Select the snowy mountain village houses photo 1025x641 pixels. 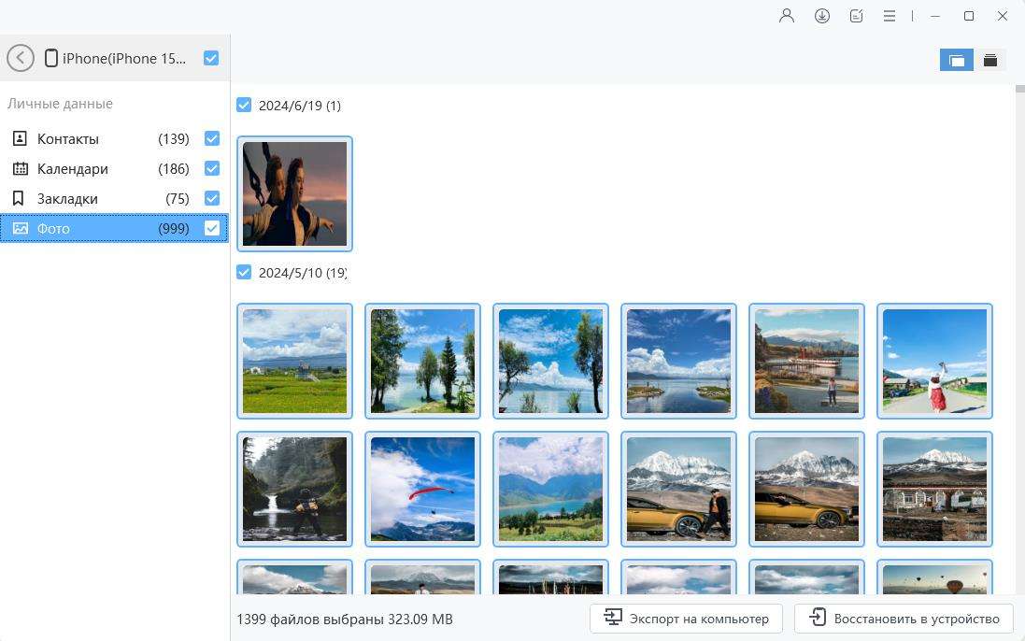click(934, 489)
